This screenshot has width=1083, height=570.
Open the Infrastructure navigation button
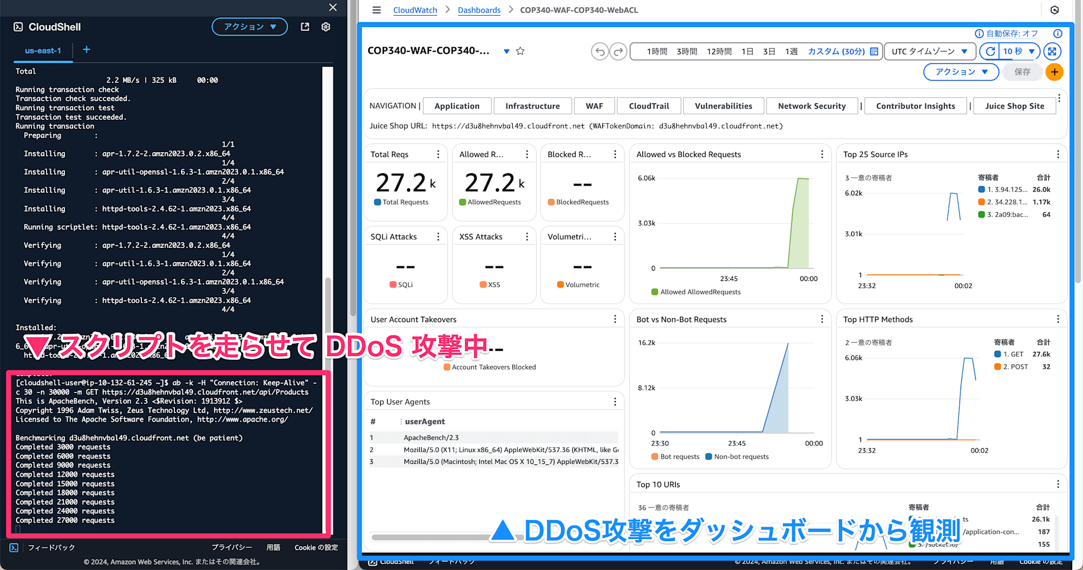[x=532, y=106]
